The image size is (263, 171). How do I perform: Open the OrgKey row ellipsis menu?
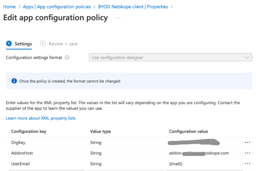click(247, 143)
